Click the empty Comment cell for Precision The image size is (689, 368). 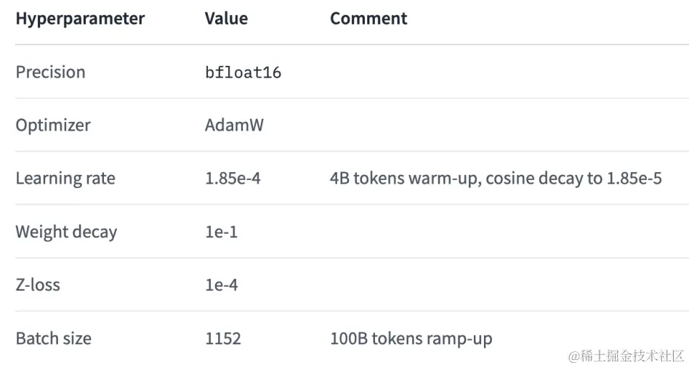pos(509,72)
